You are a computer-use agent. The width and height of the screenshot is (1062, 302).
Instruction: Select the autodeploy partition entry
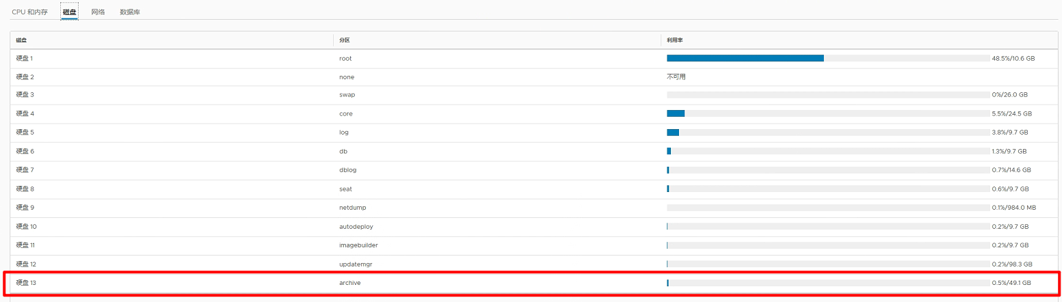356,226
